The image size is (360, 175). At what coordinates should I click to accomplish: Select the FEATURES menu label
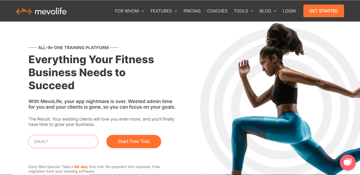click(x=161, y=11)
